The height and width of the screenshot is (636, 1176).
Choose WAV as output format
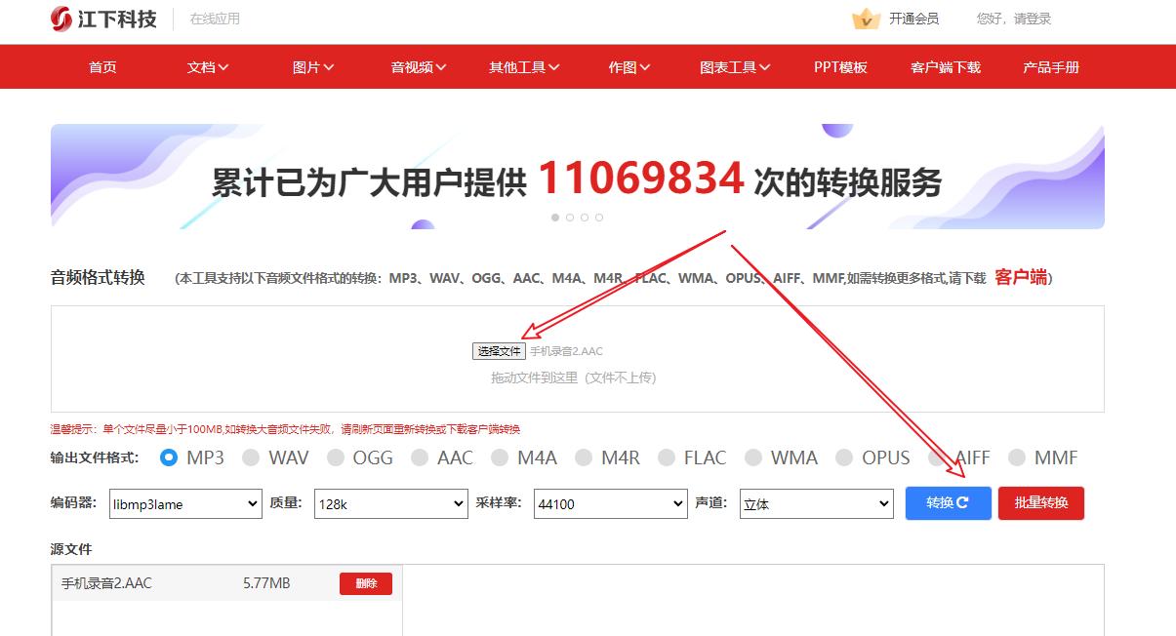tap(251, 457)
